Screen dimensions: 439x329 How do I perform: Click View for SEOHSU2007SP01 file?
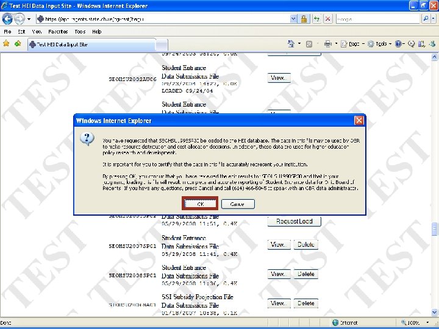click(279, 244)
